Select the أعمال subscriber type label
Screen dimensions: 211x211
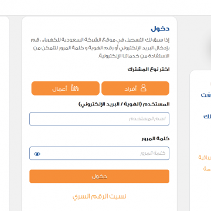coord(60,89)
